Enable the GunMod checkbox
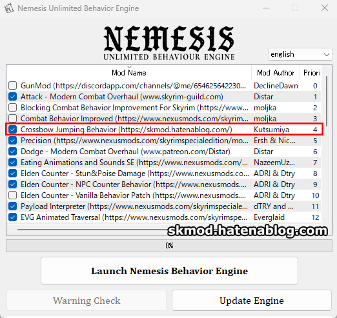The width and height of the screenshot is (337, 318). [13, 85]
